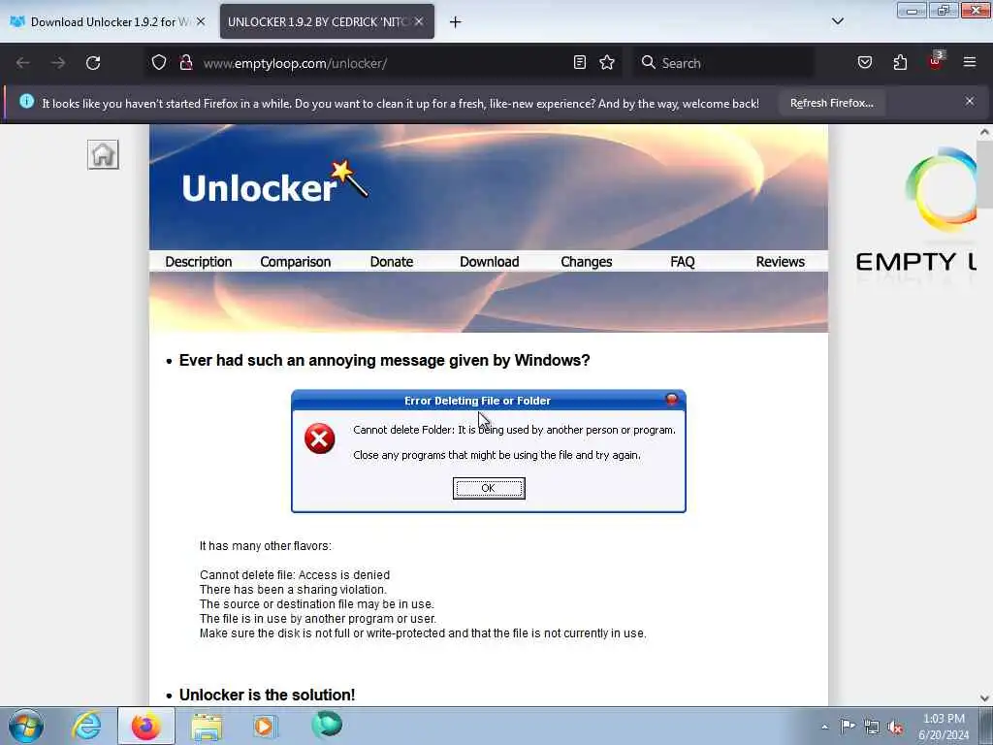Click 'The file is in use by another program' line

(318, 618)
